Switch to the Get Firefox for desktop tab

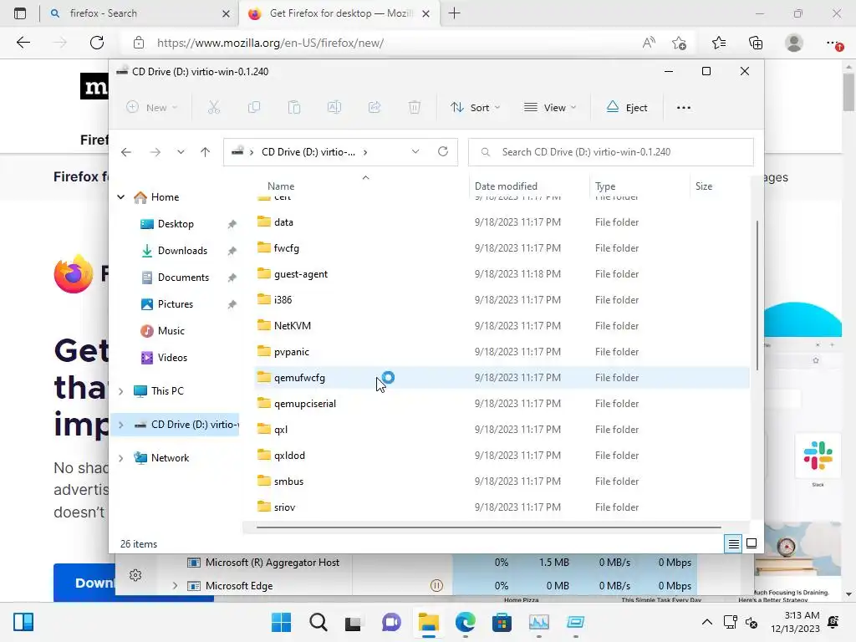339,13
